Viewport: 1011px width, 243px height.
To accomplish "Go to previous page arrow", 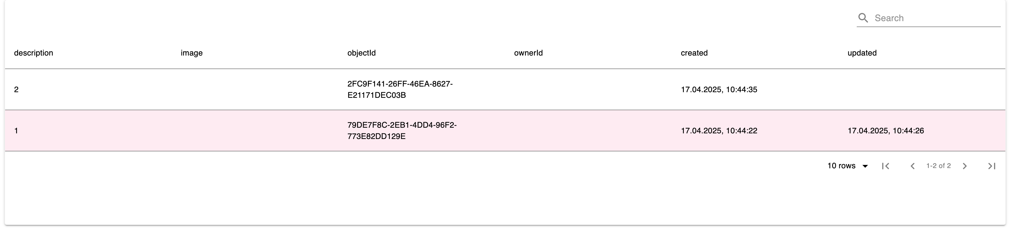I will pos(912,166).
